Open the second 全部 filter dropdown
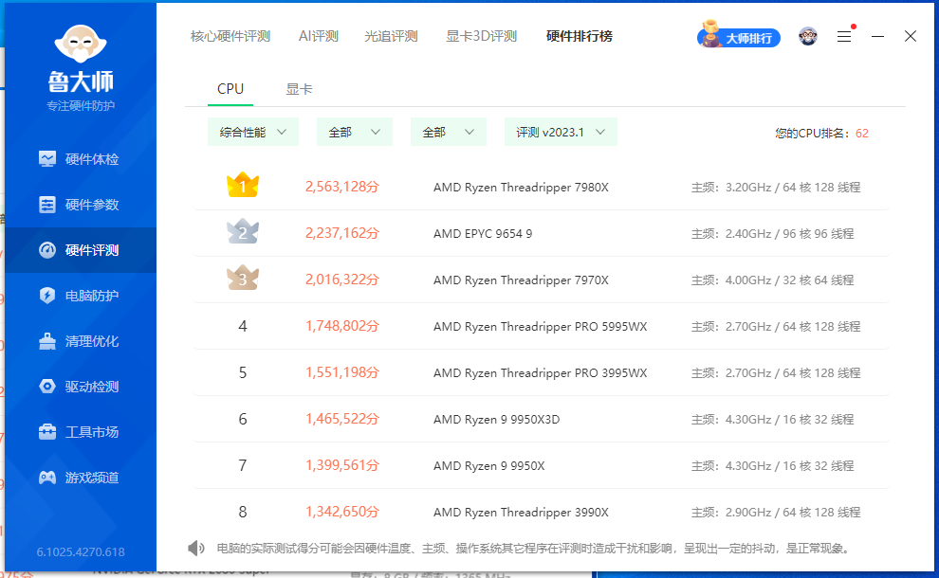The width and height of the screenshot is (939, 578). pos(449,133)
